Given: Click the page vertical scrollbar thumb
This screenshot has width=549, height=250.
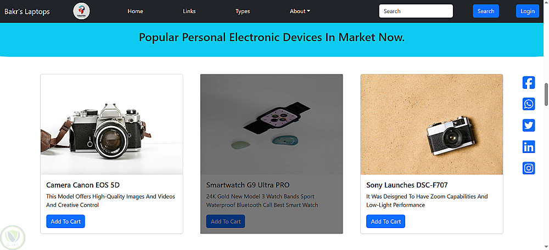Looking at the screenshot, I should (x=546, y=94).
